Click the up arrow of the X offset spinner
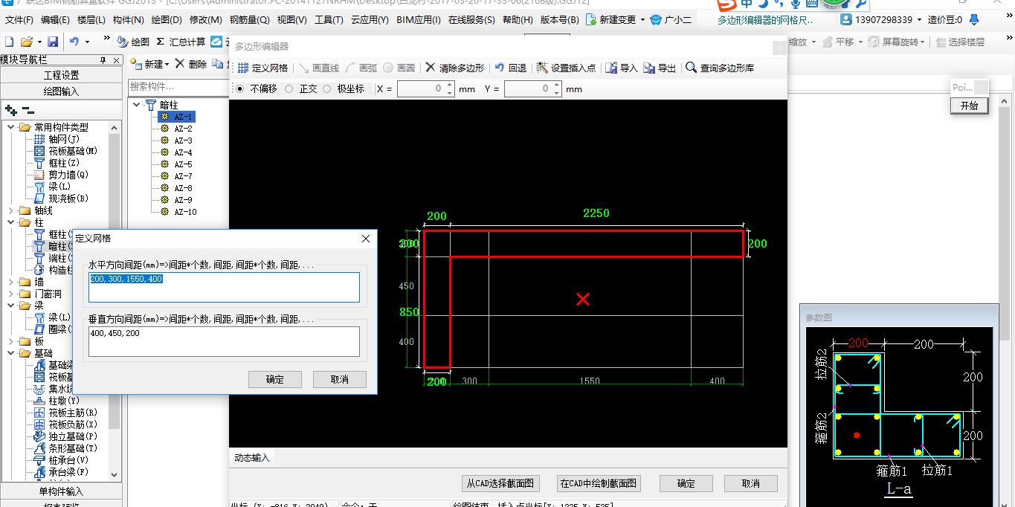1015x507 pixels. [449, 85]
